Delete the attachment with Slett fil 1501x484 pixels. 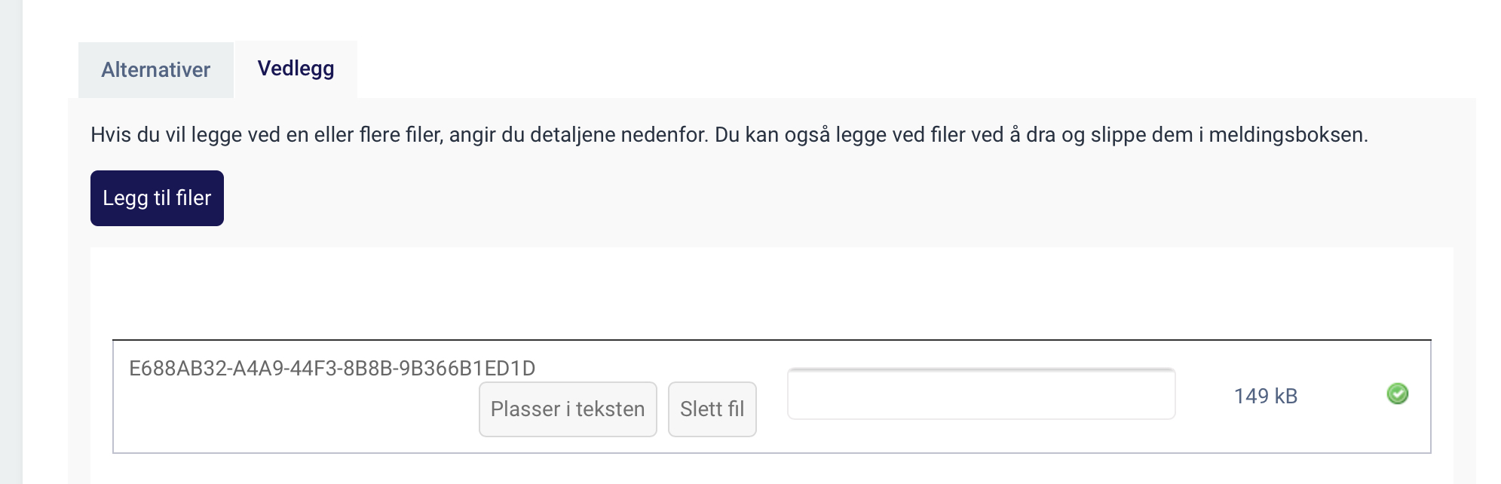click(x=712, y=409)
